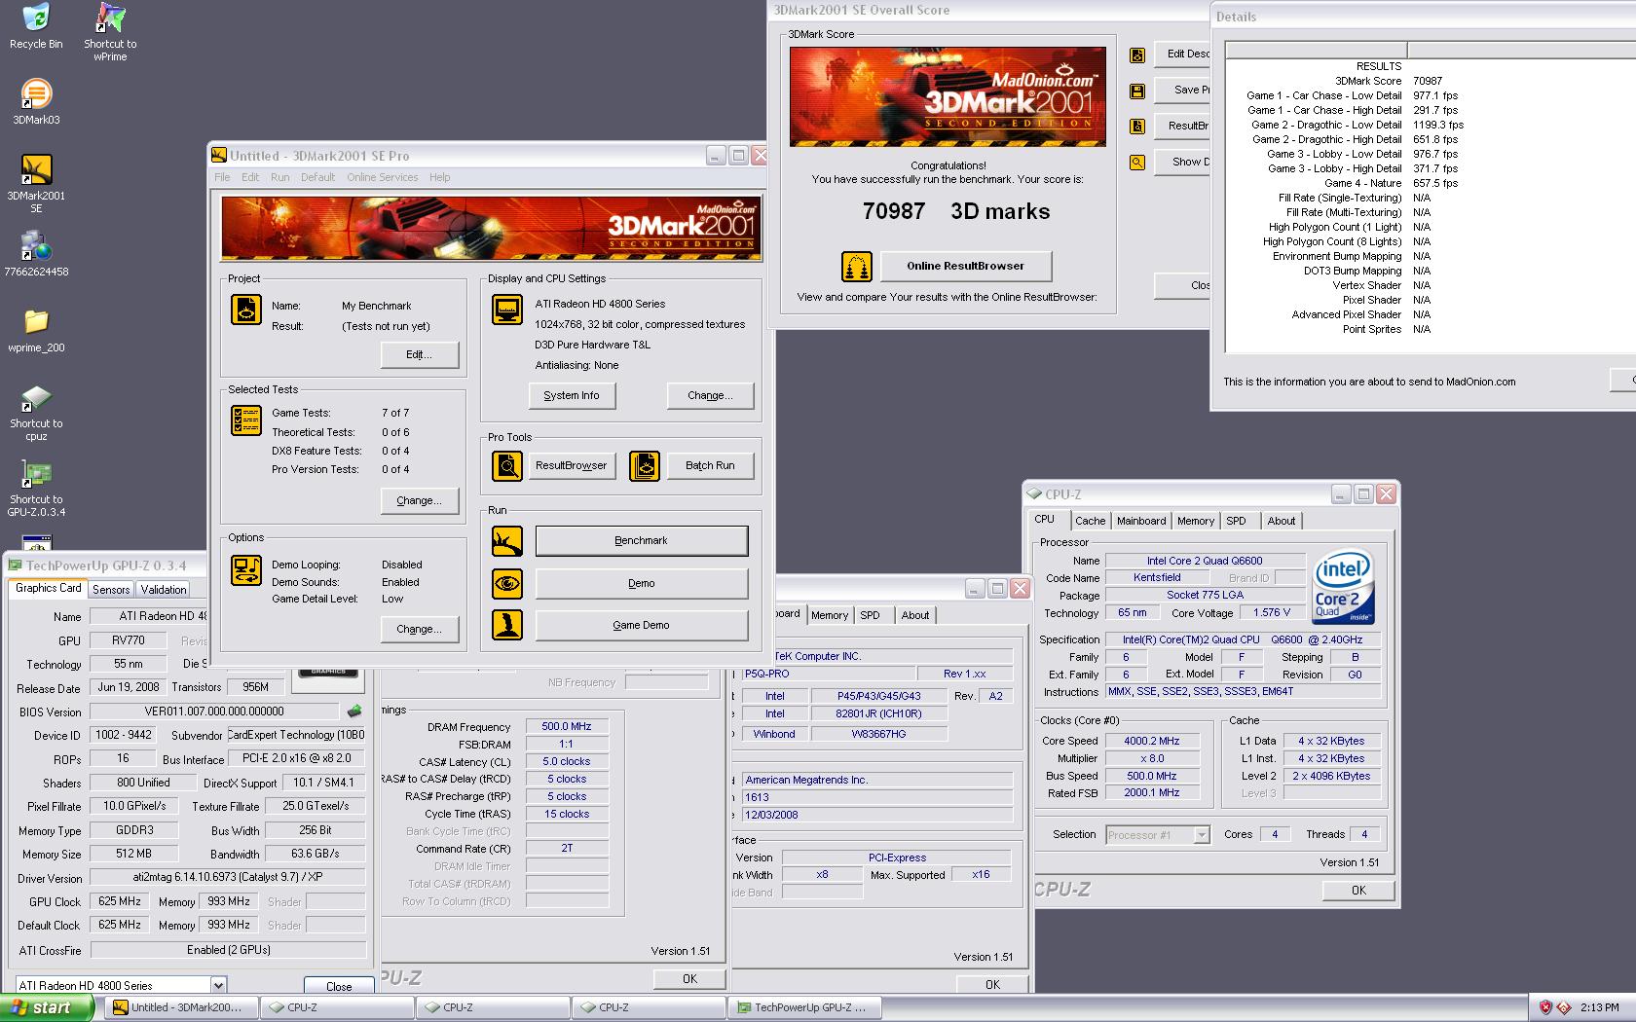Click Close button in GPU-Z window

tap(339, 986)
